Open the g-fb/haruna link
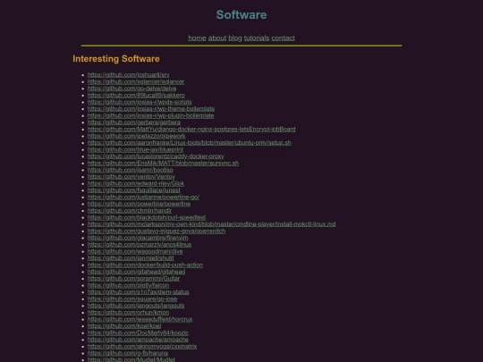 coord(128,353)
